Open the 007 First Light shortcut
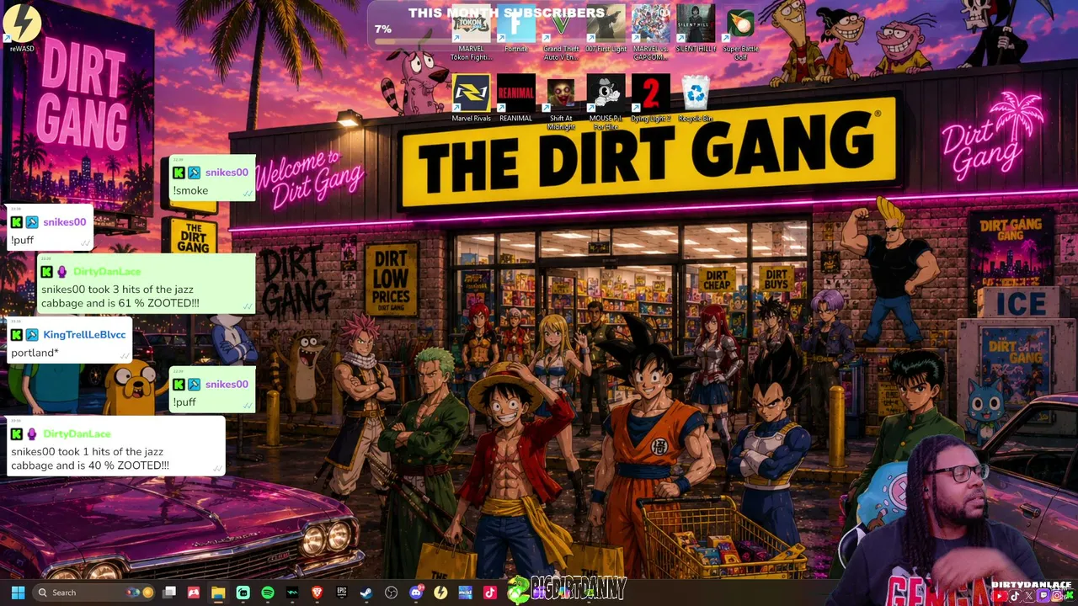The image size is (1078, 606). pyautogui.click(x=606, y=30)
